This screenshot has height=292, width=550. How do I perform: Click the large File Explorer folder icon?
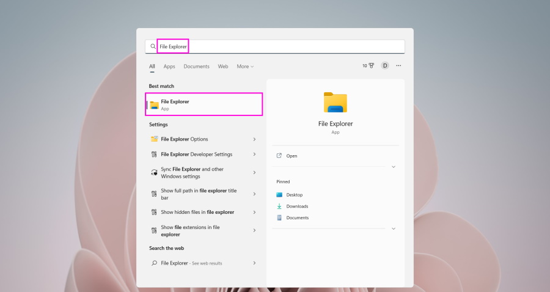(335, 103)
